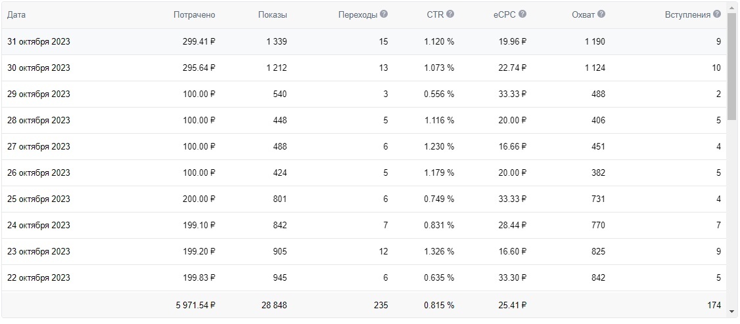The height and width of the screenshot is (324, 740).
Task: Click the 25 октября 2023 date cell
Action: [39, 199]
